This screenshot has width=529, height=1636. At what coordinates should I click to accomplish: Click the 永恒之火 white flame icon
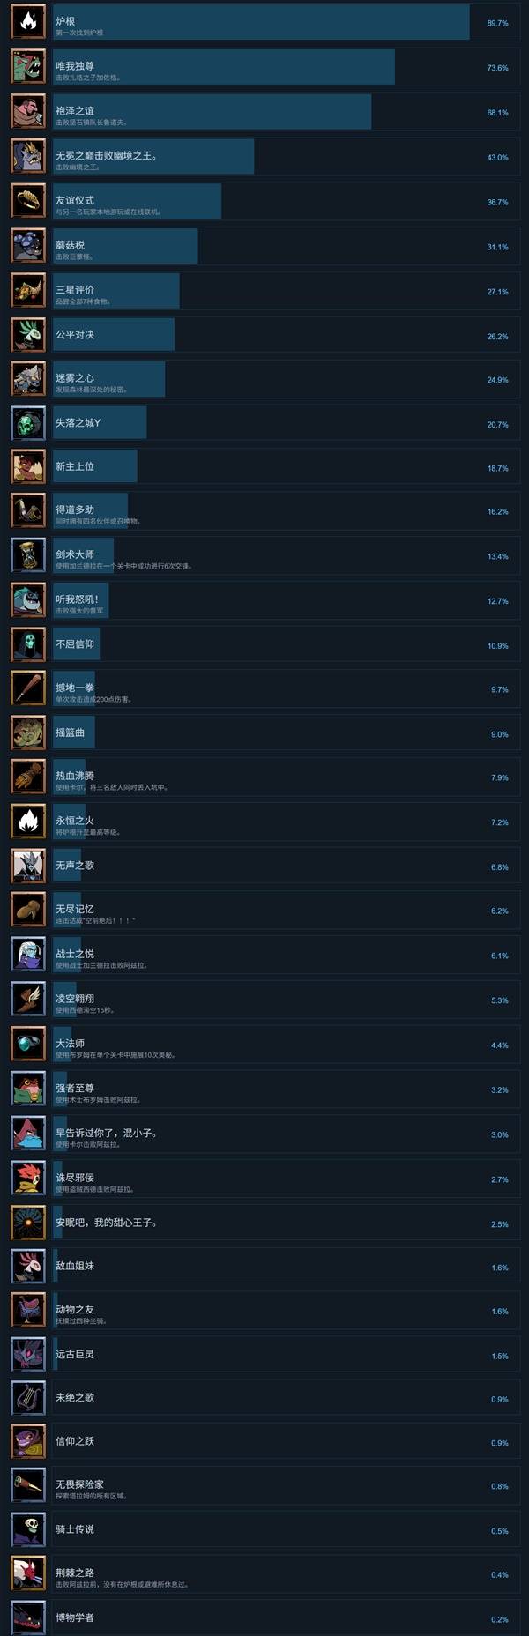pyautogui.click(x=27, y=822)
